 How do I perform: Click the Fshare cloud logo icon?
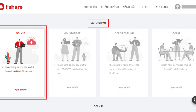point(2,7)
